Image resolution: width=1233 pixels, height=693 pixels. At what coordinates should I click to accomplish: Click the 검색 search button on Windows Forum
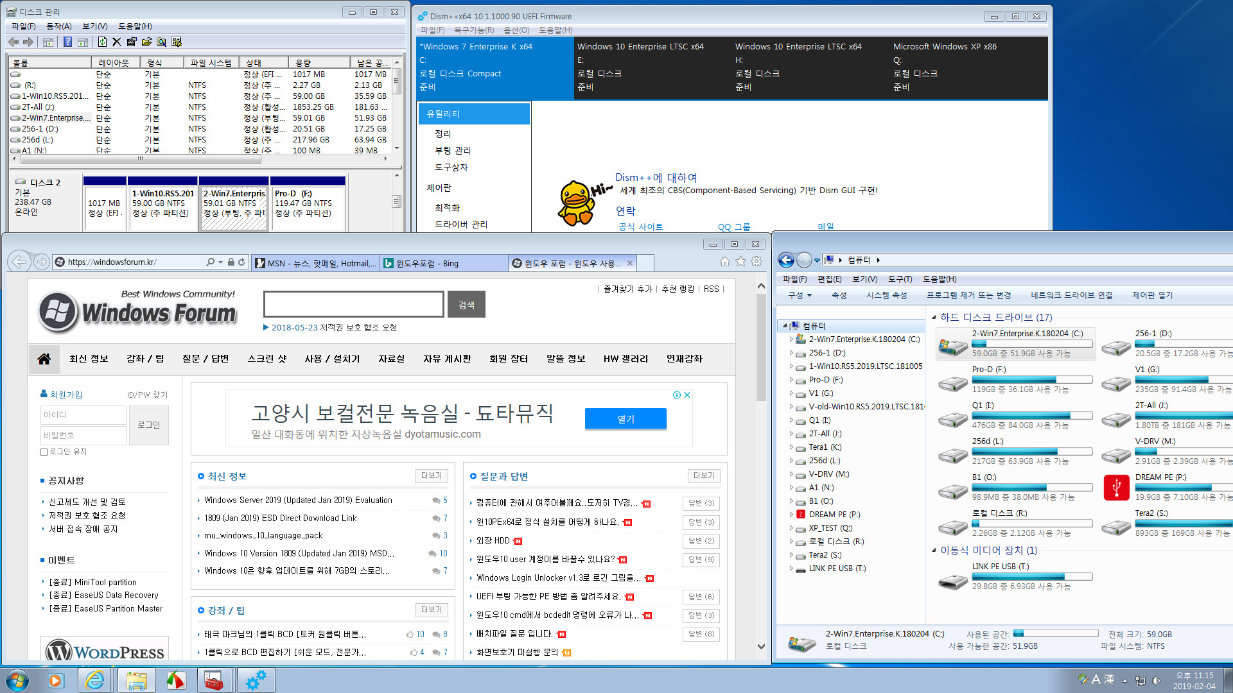coord(466,305)
